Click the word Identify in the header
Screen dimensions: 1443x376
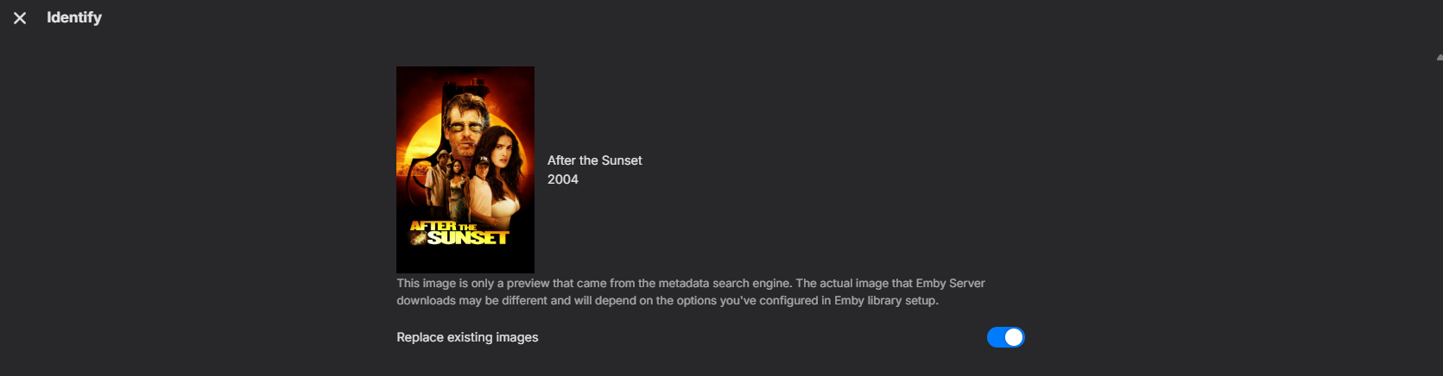[x=74, y=17]
